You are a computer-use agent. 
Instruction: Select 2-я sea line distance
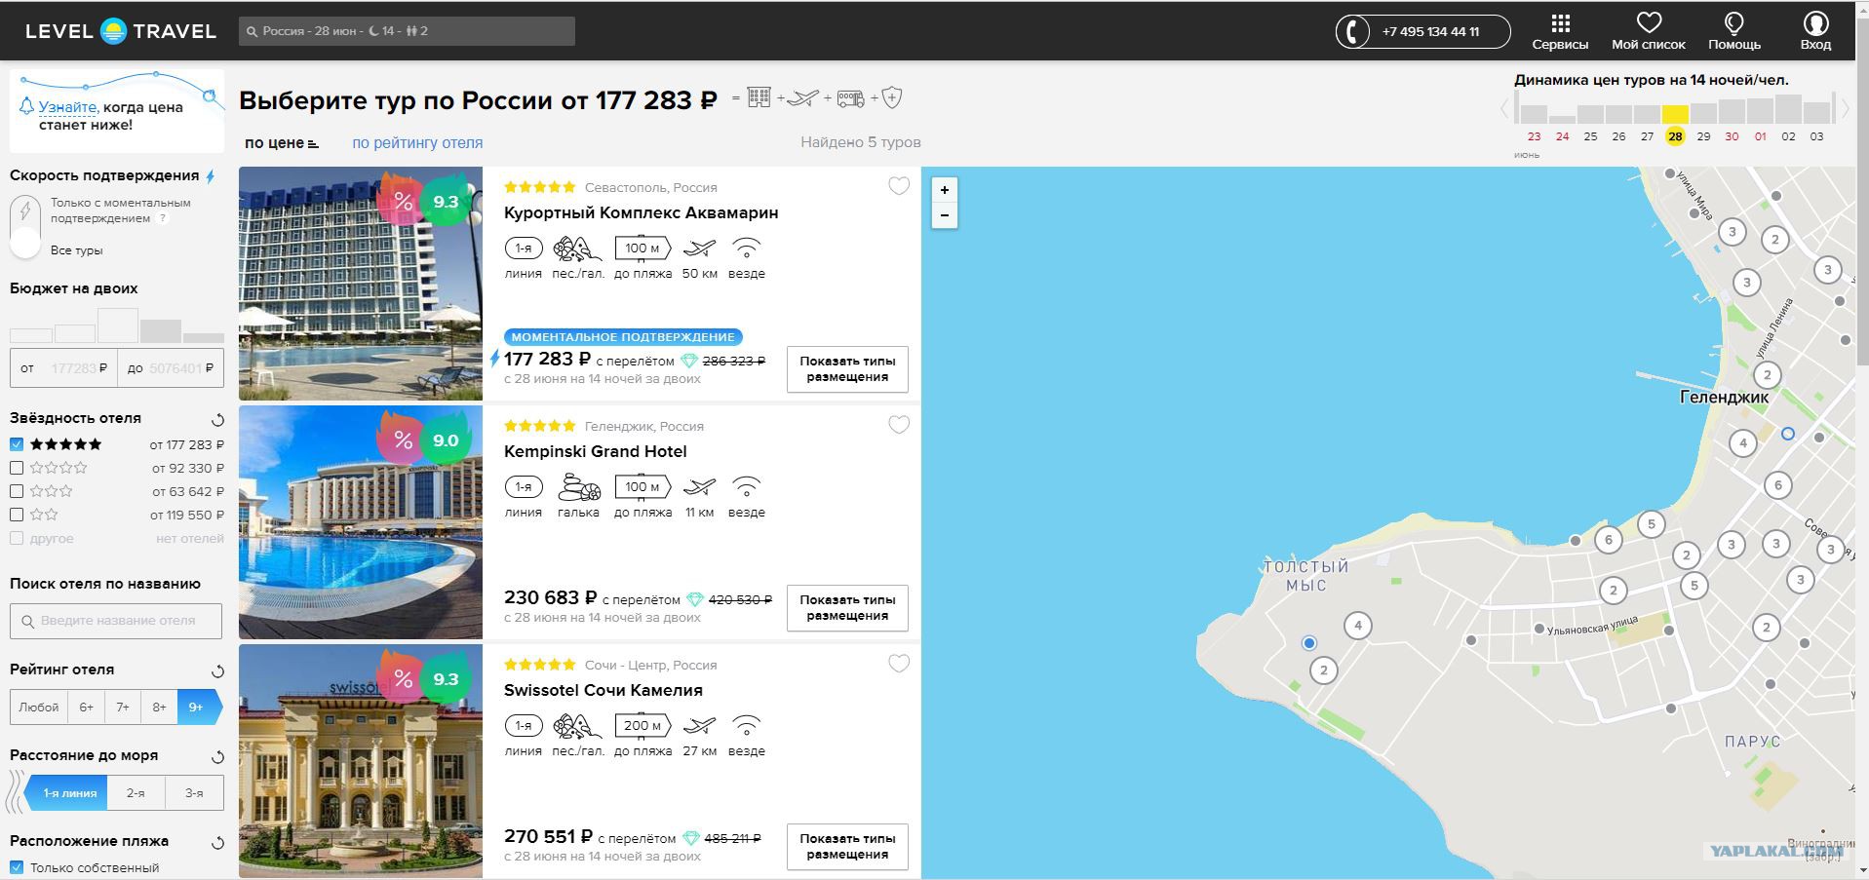[136, 793]
